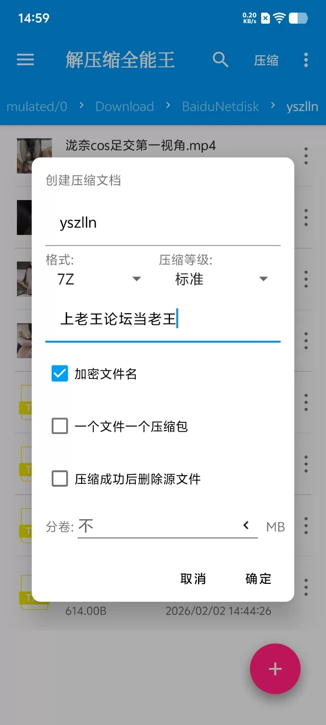Tap the 取消 button
This screenshot has height=725, width=326.
click(x=193, y=579)
